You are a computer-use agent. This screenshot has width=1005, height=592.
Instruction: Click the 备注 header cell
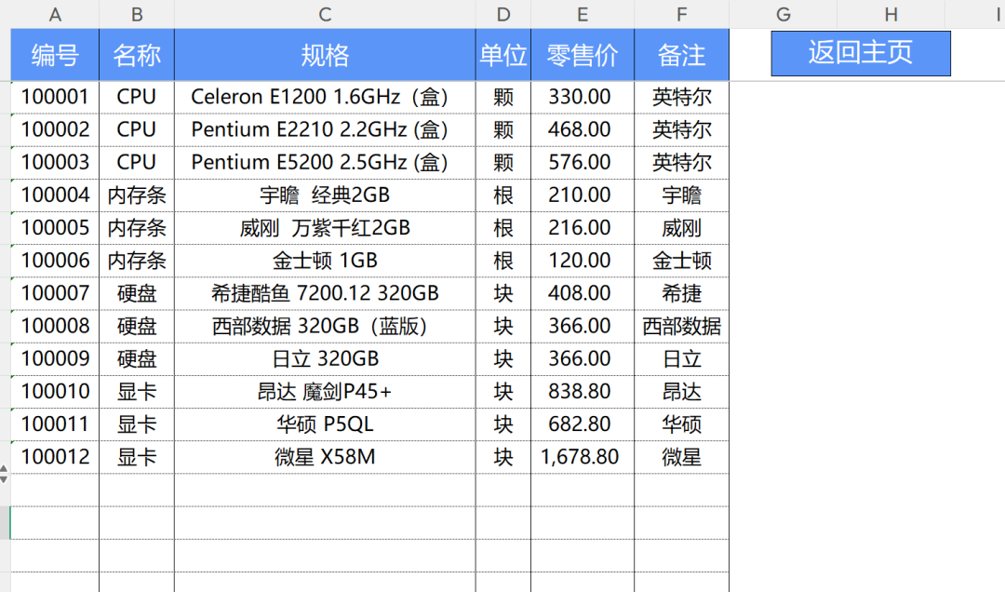pos(681,55)
